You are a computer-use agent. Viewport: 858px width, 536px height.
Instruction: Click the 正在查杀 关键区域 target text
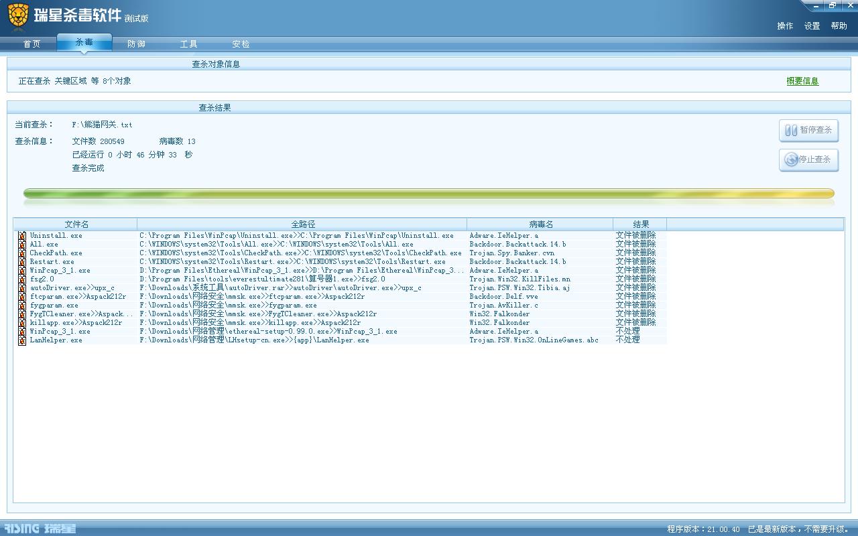click(x=74, y=81)
